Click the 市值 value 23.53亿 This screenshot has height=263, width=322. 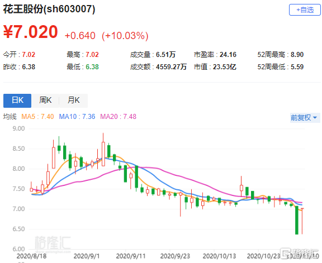coord(225,67)
